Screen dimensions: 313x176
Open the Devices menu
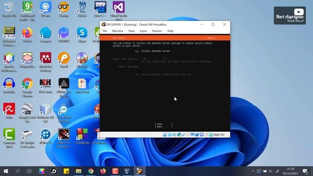(x=157, y=31)
